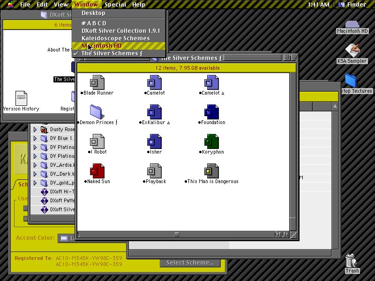Click the DV_Dark.k folder icon

click(x=44, y=174)
